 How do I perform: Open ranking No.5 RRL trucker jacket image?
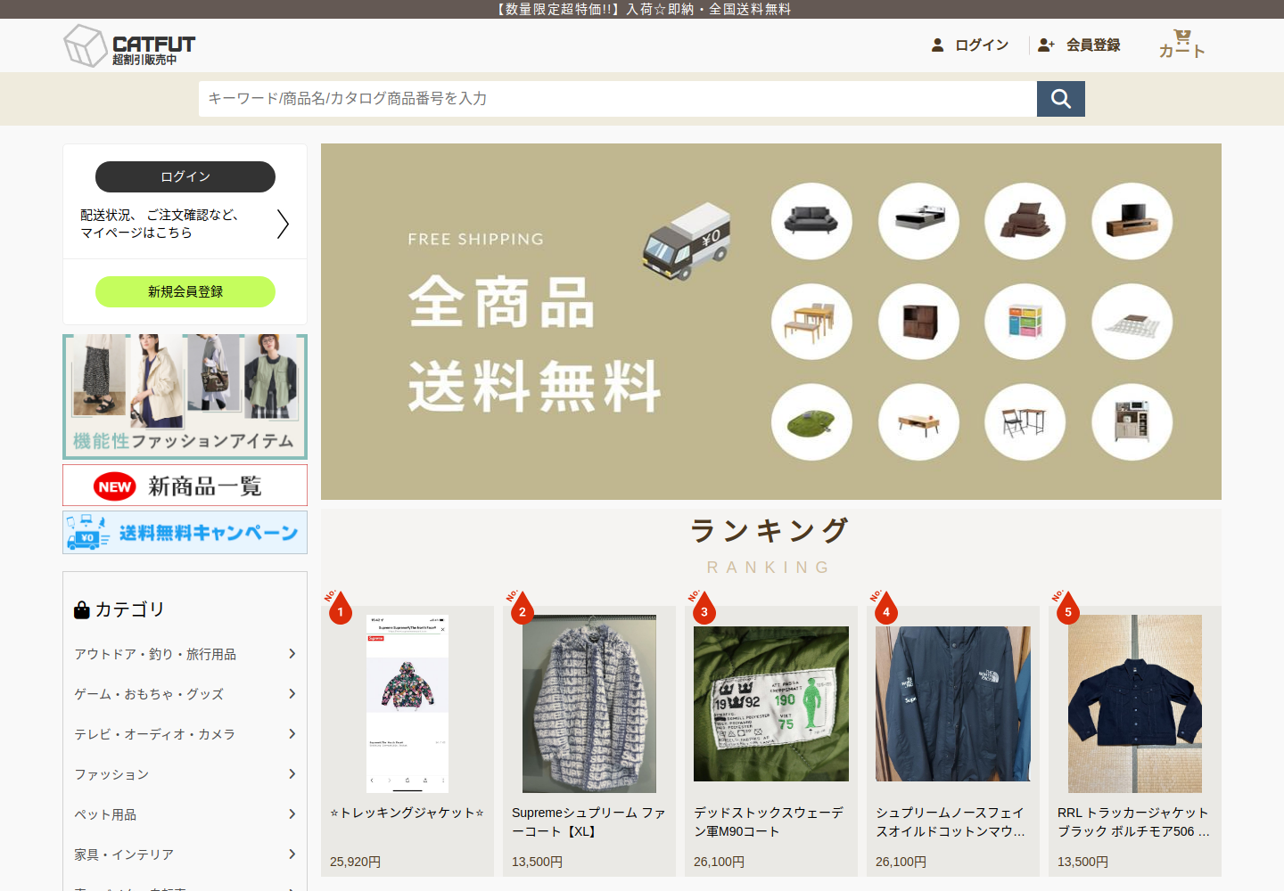[x=1135, y=704]
